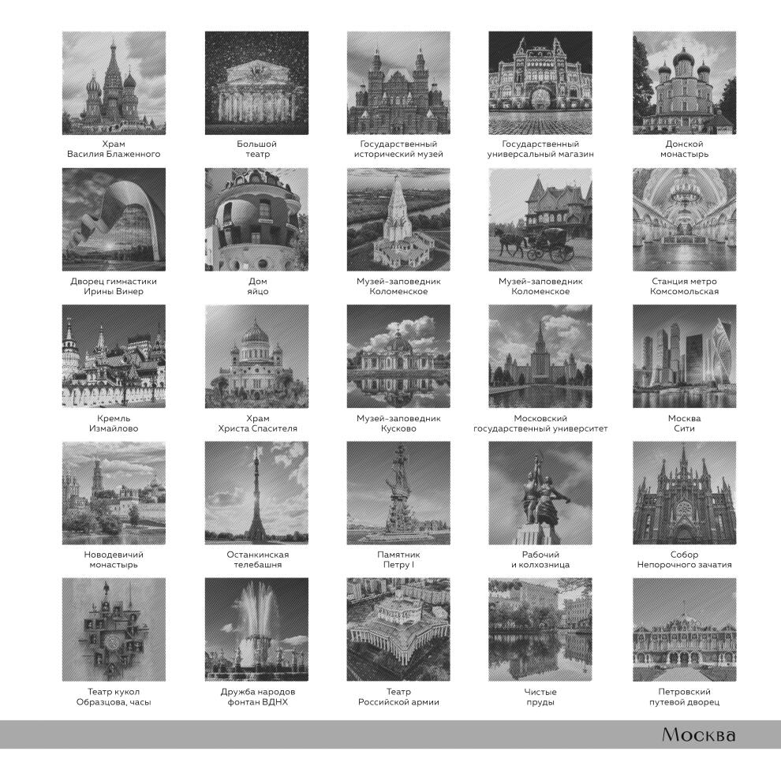The image size is (781, 781).
Task: Open the Кремль Измайлово thumbnail
Action: pyautogui.click(x=114, y=356)
